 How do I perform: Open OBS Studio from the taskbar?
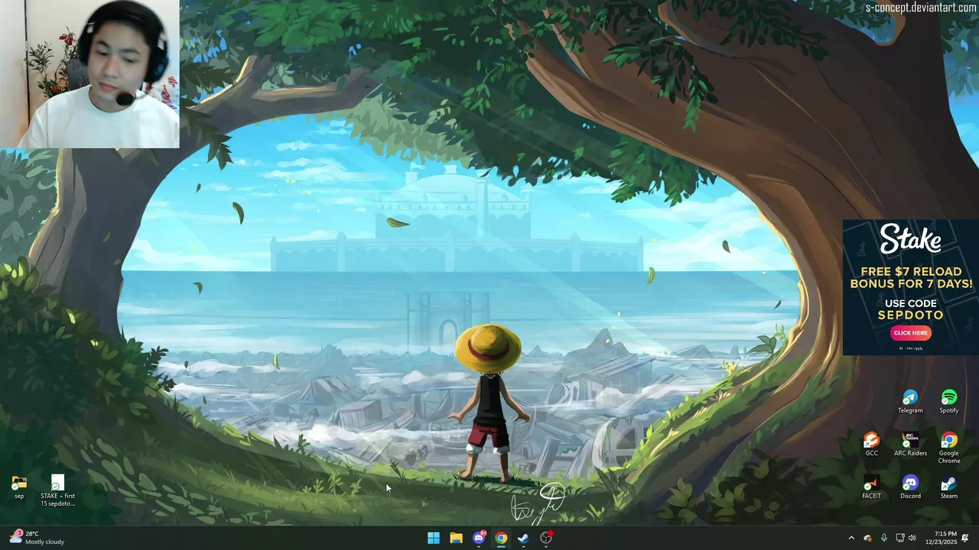click(x=546, y=538)
